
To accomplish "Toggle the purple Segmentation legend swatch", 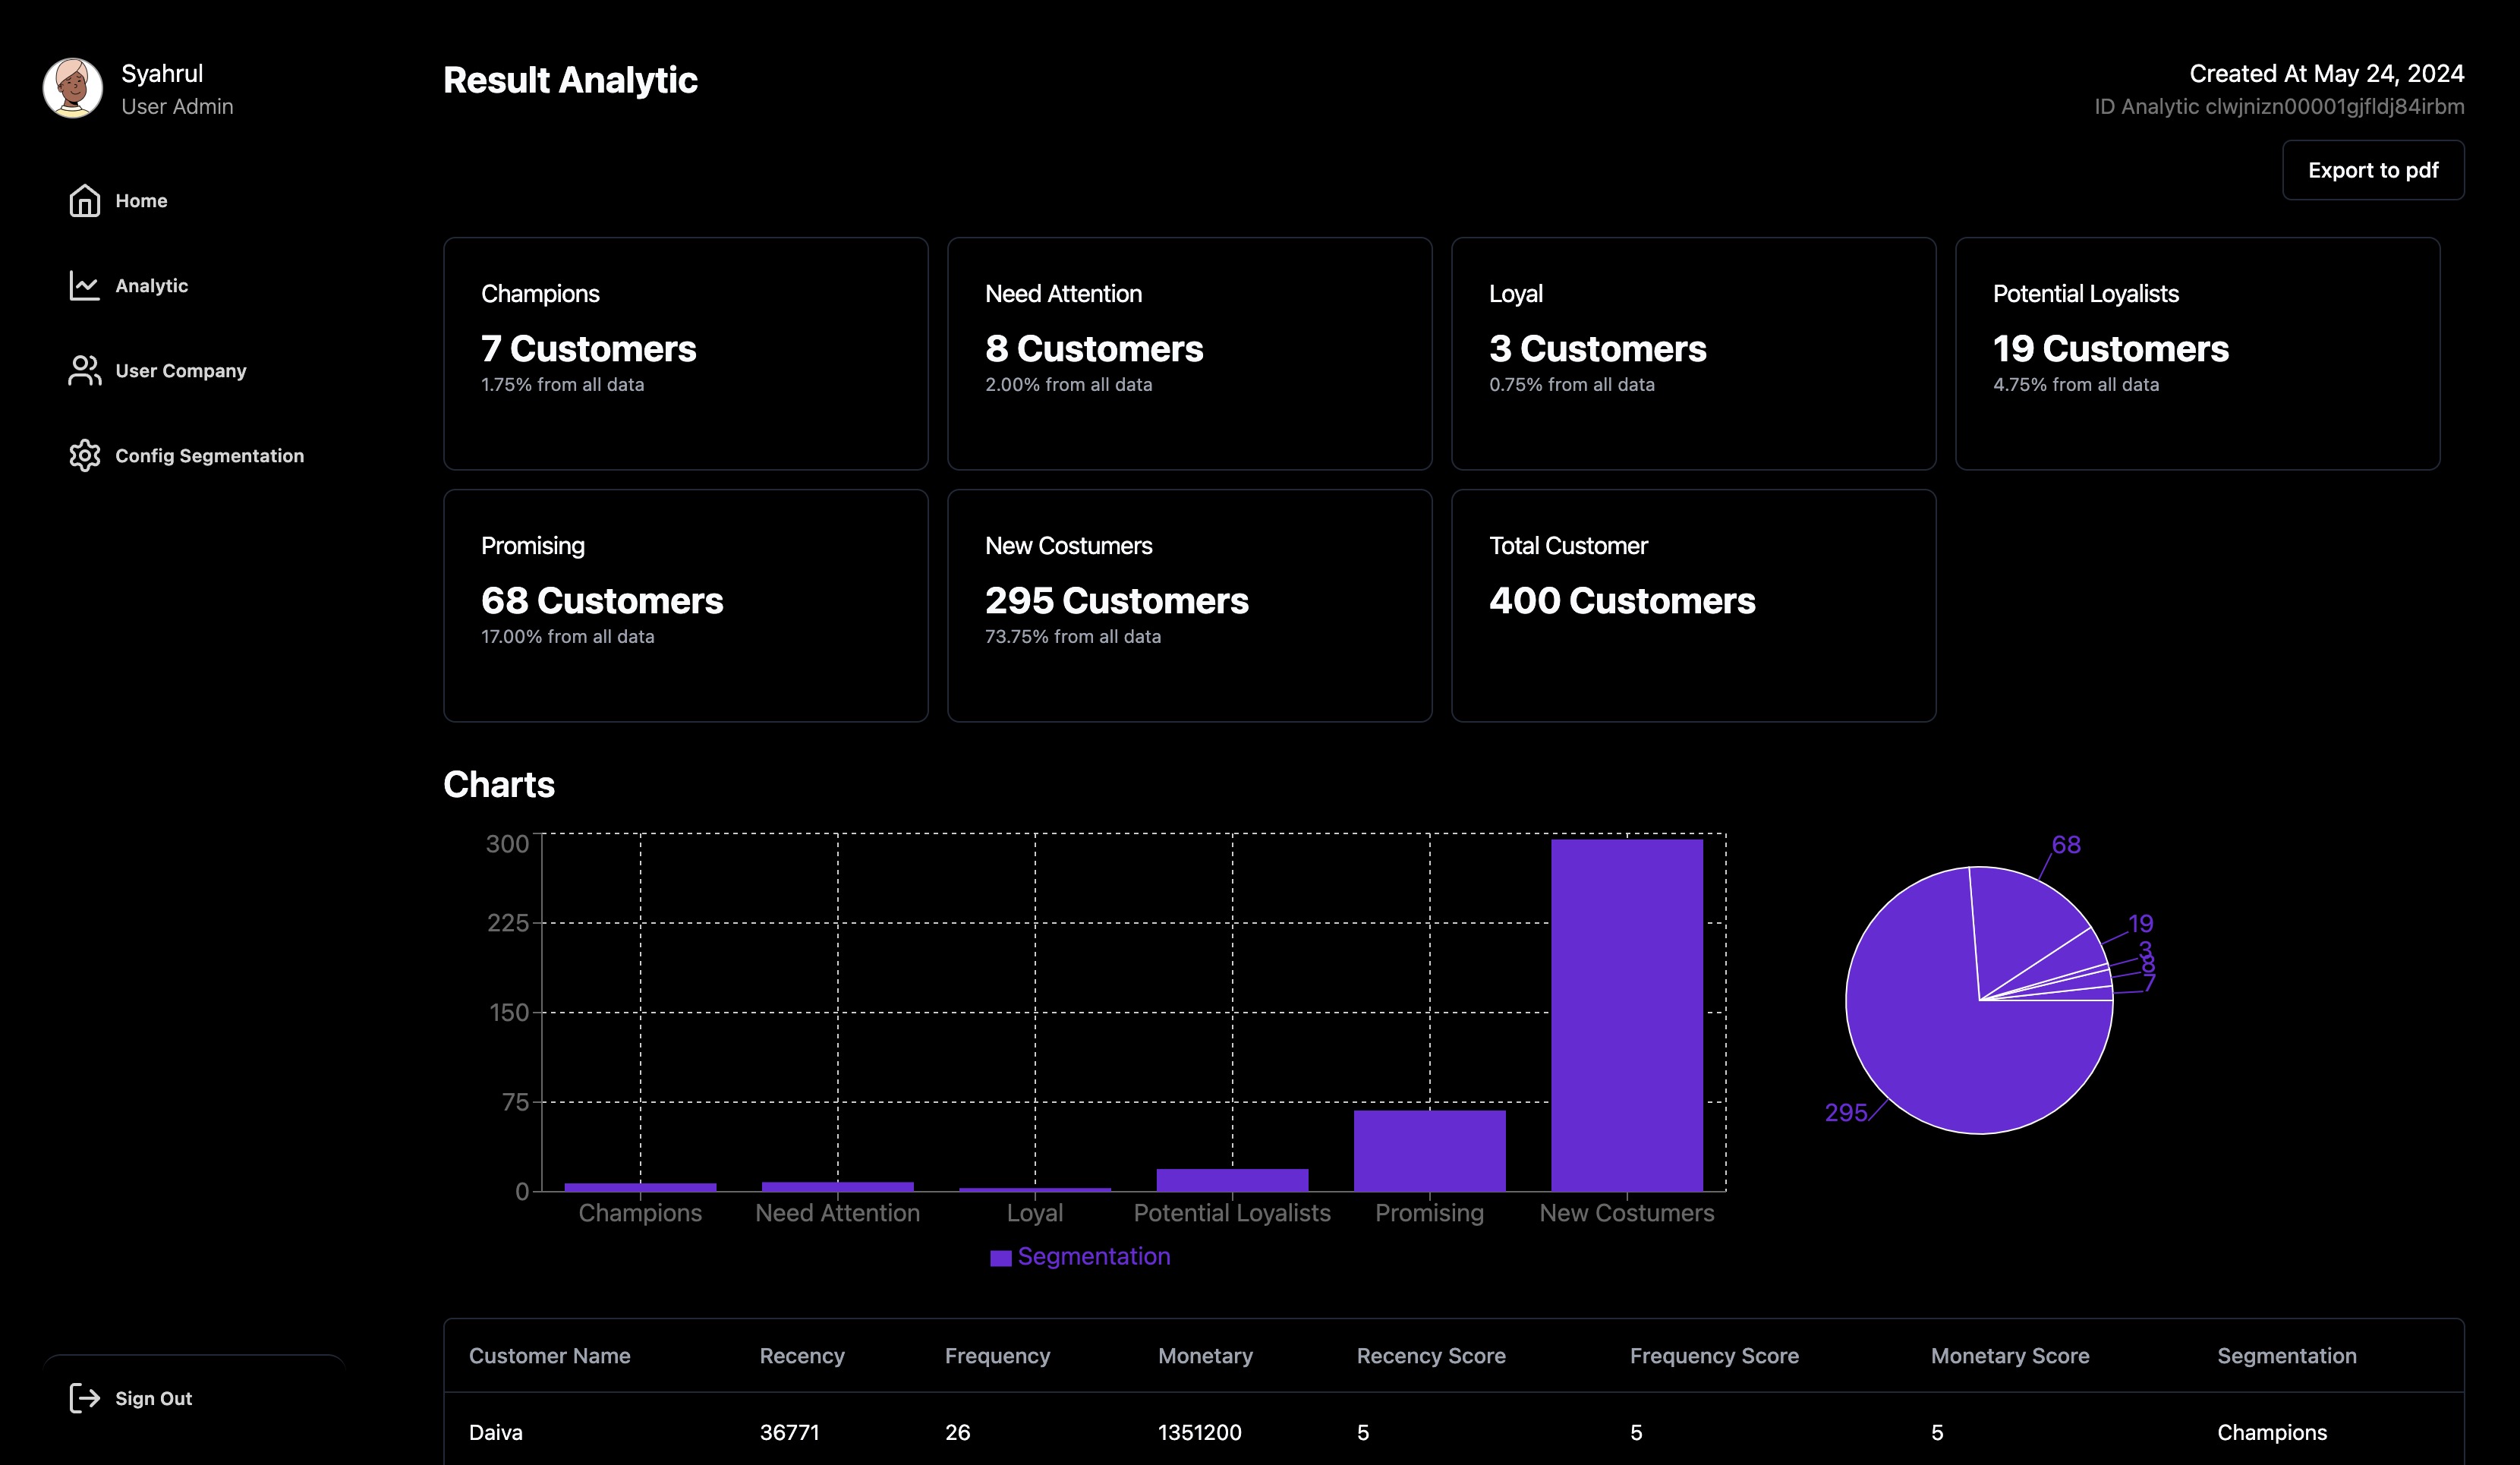I will (1000, 1258).
